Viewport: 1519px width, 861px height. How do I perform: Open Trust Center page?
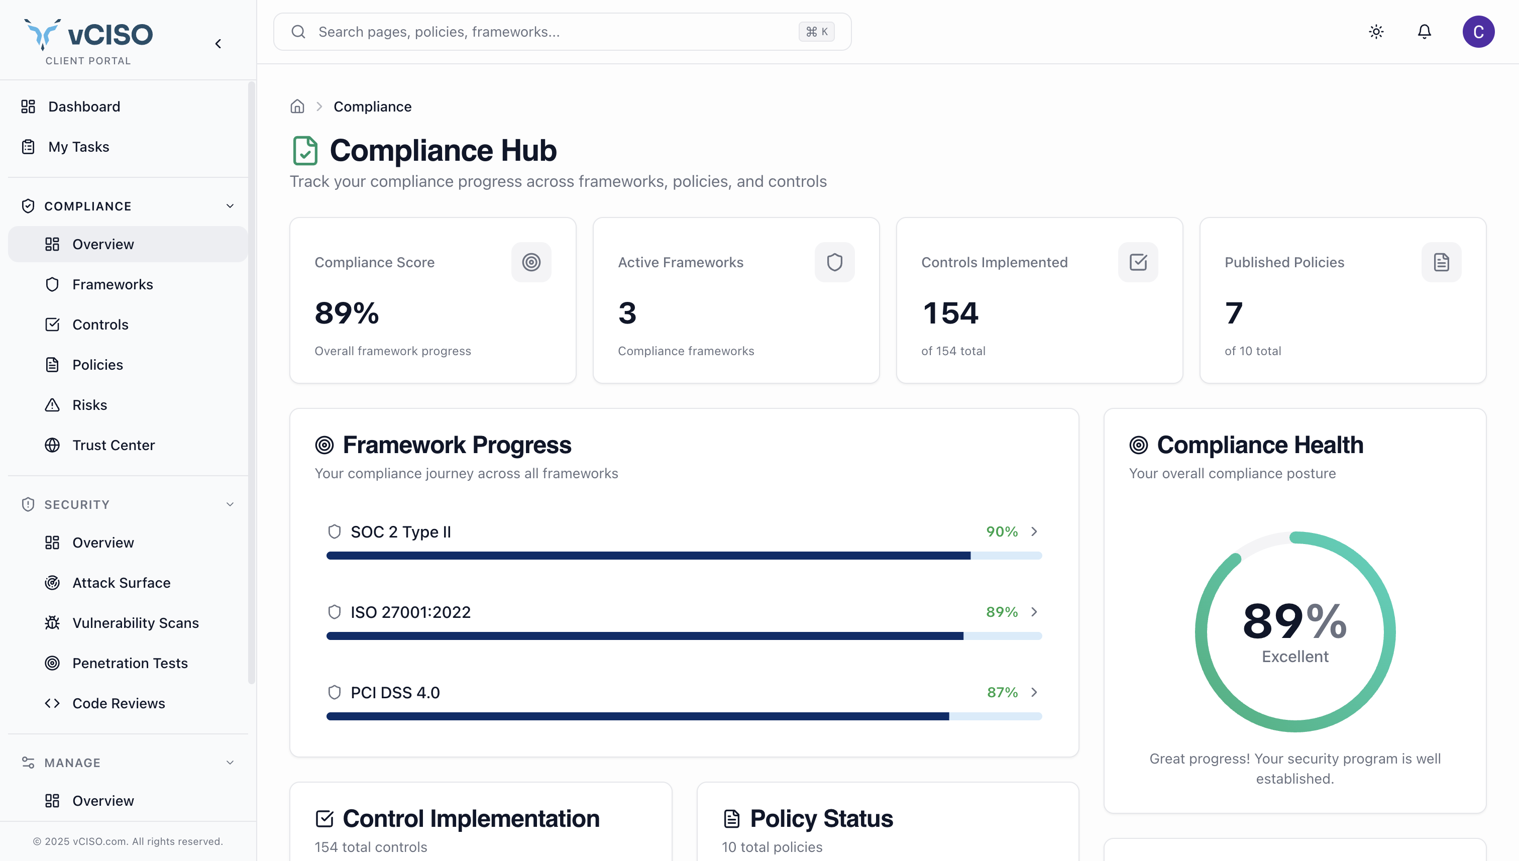(x=128, y=445)
